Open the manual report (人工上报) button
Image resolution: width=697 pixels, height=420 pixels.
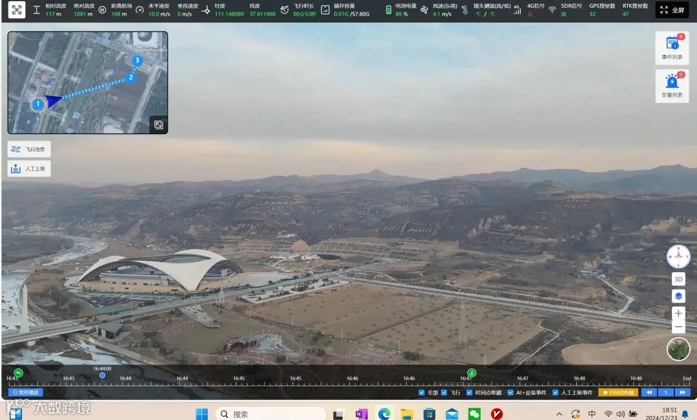click(x=29, y=169)
